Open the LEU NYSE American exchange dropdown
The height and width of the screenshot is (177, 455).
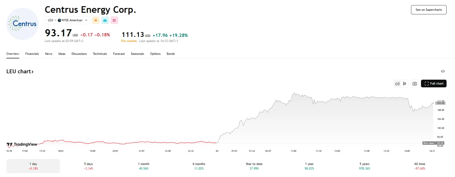point(68,20)
